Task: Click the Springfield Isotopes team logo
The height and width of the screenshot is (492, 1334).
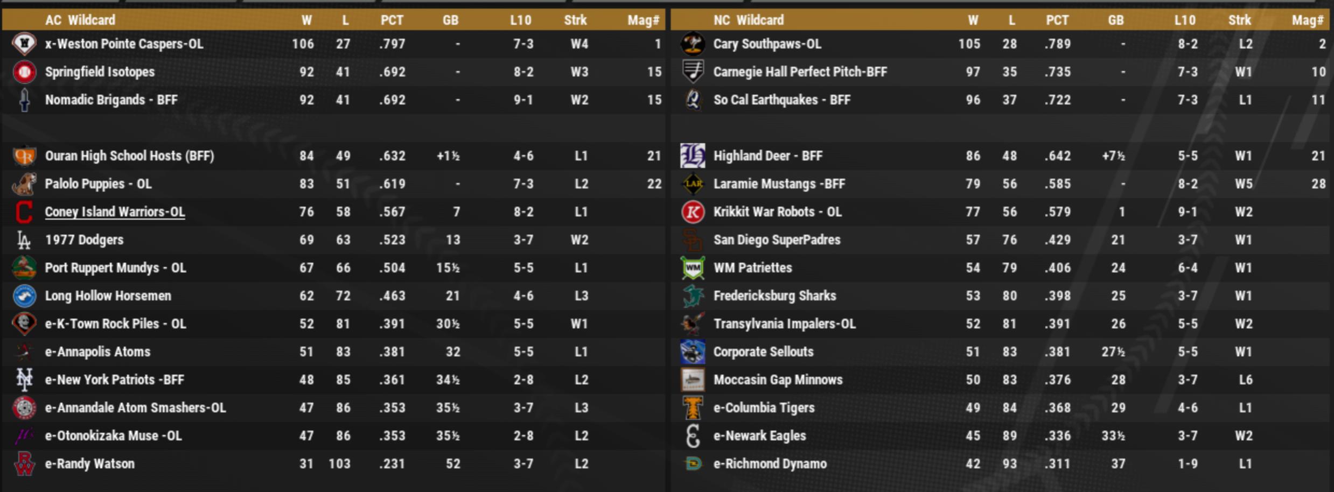Action: tap(24, 72)
